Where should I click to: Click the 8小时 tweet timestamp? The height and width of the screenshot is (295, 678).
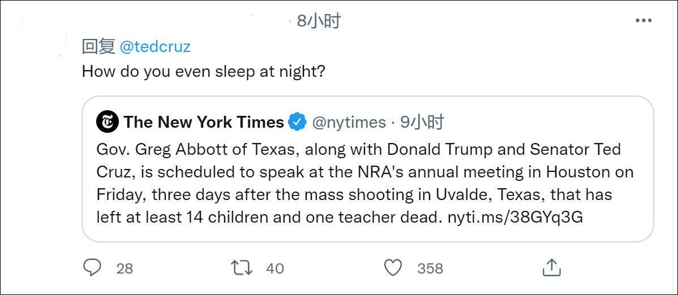[319, 21]
